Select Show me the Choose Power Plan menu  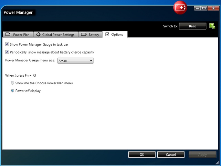coord(12,83)
